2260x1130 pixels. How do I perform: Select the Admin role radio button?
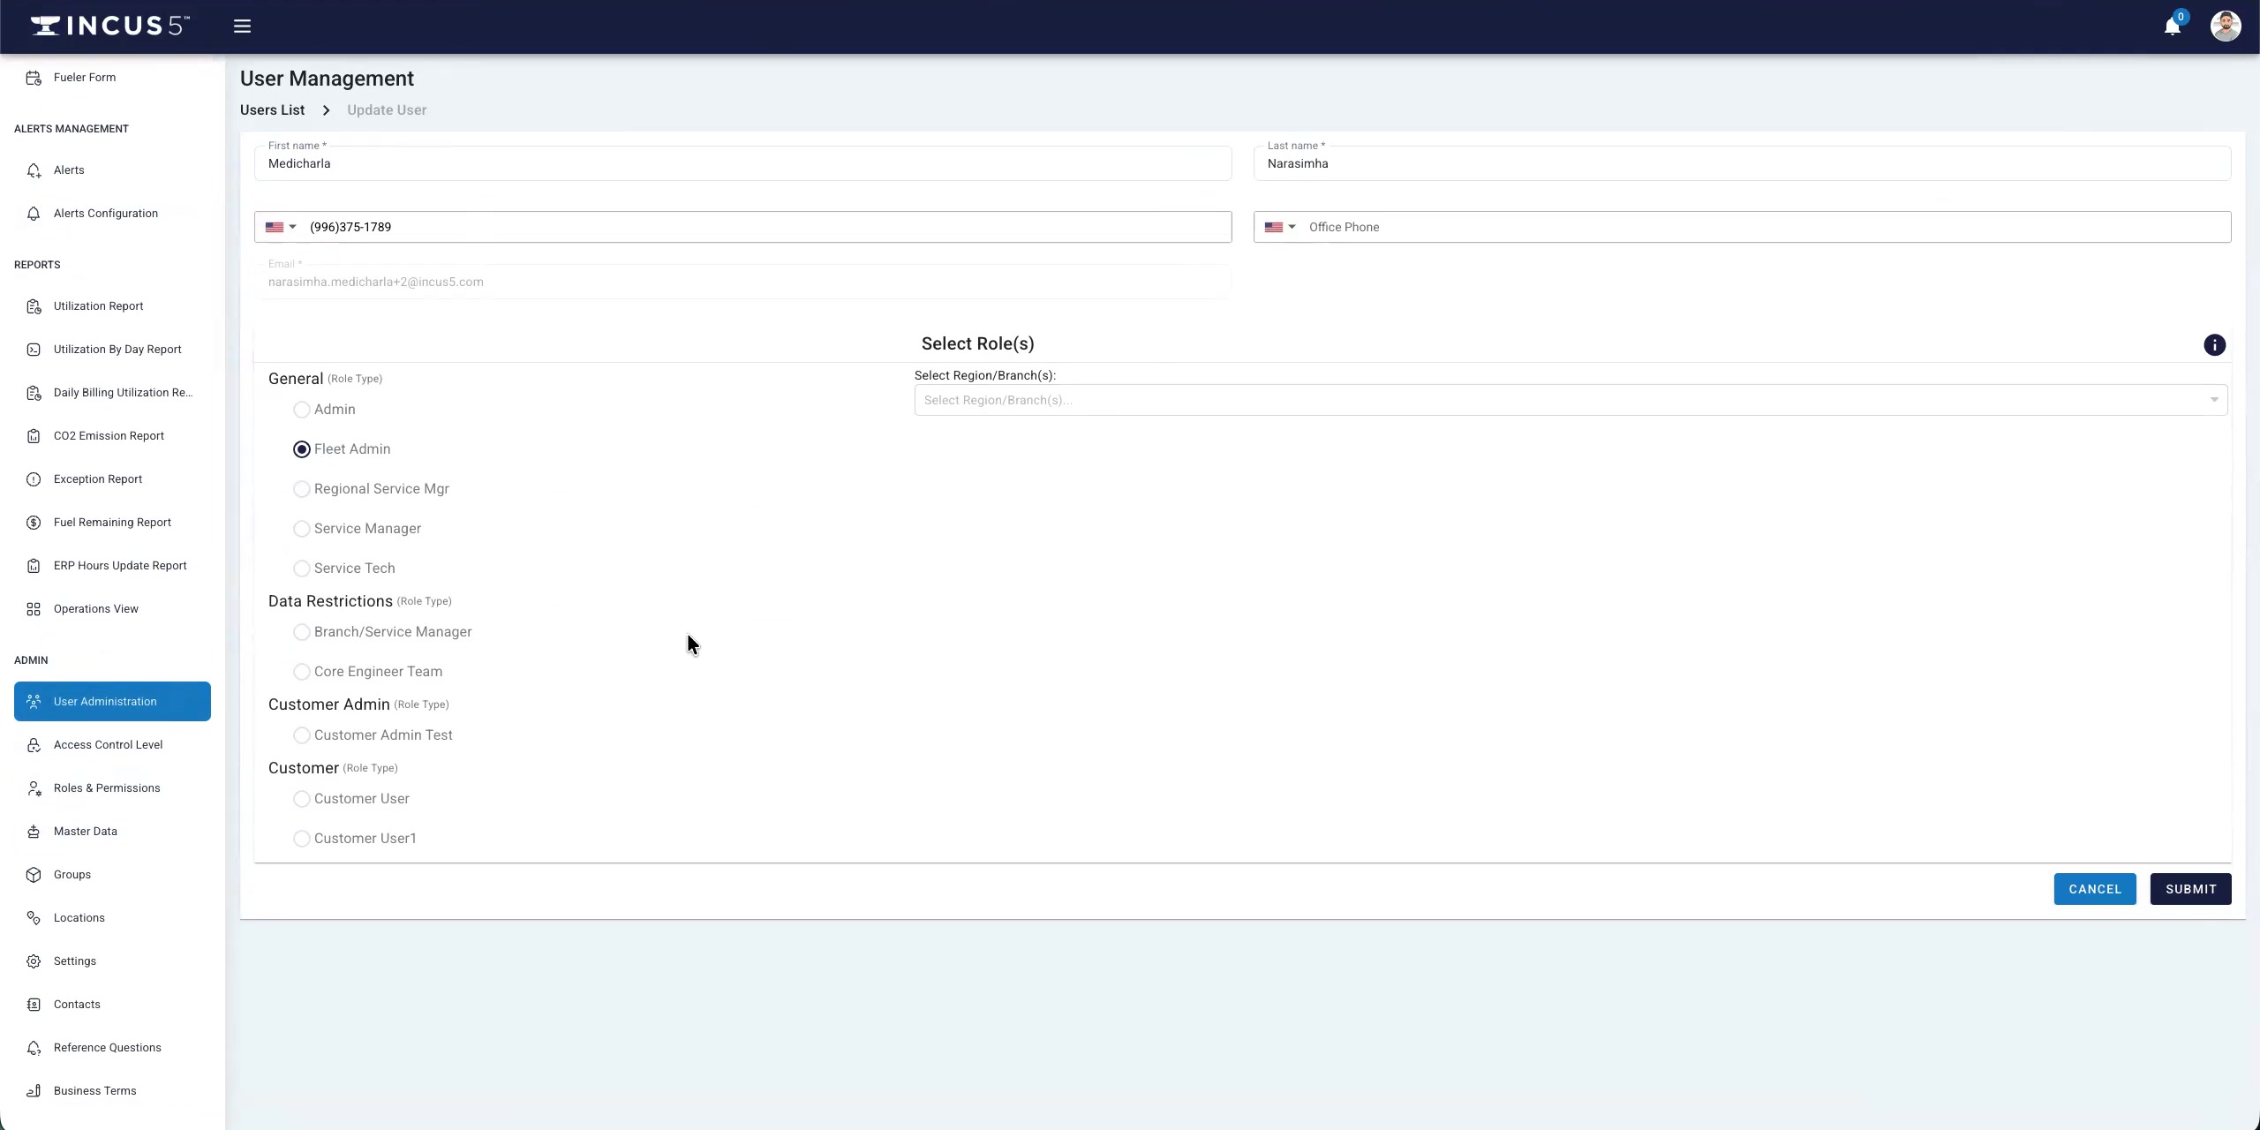click(x=302, y=410)
